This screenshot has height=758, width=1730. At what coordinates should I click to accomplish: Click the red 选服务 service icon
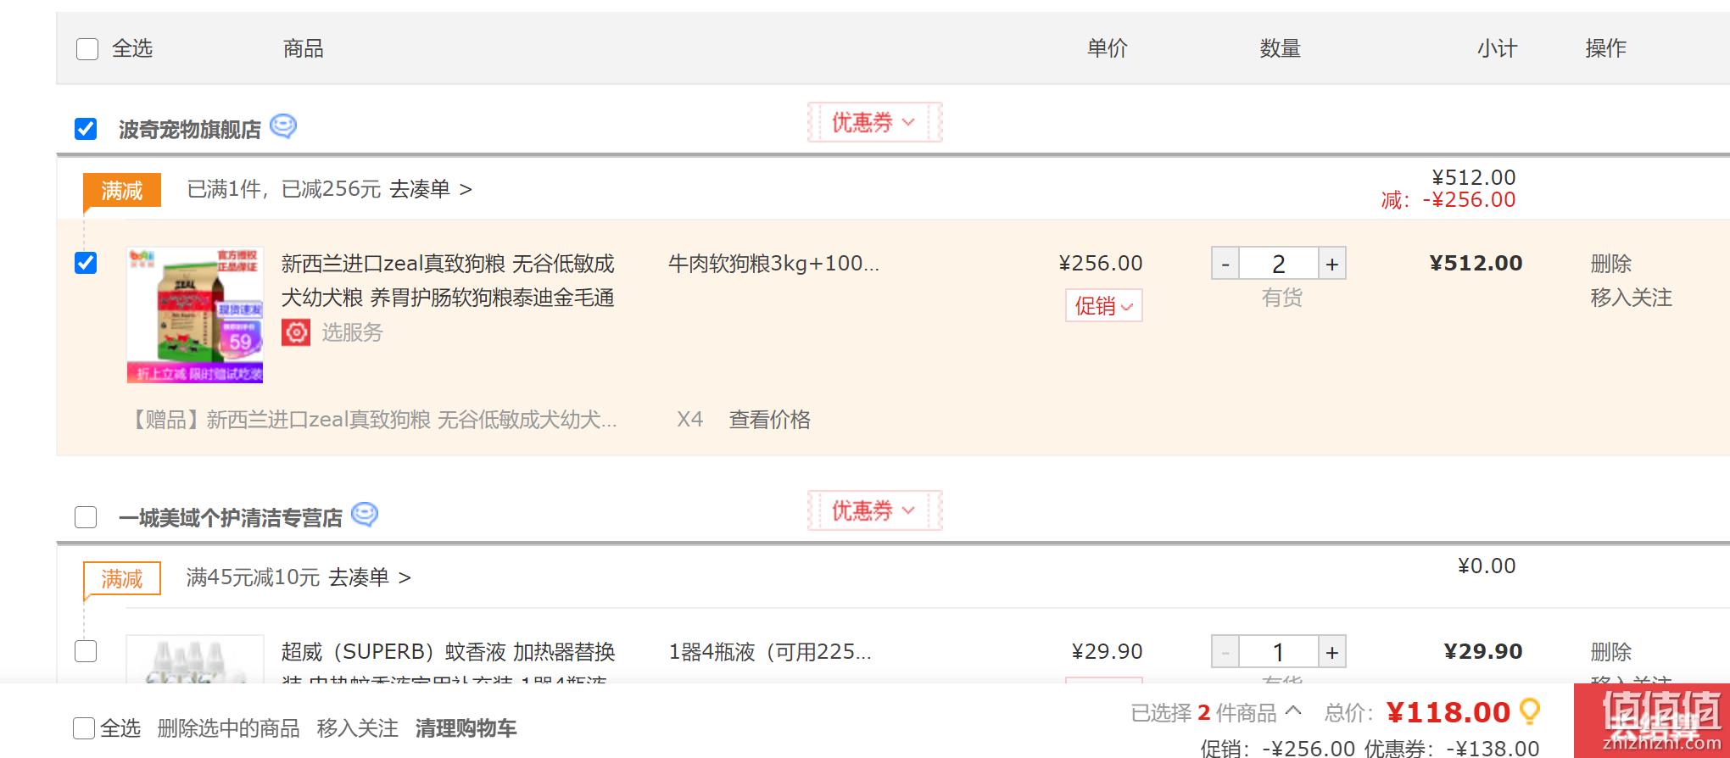[x=296, y=332]
